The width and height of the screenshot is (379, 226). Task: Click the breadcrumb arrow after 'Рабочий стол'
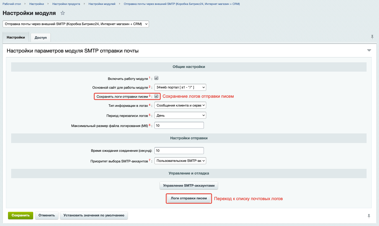point(25,4)
